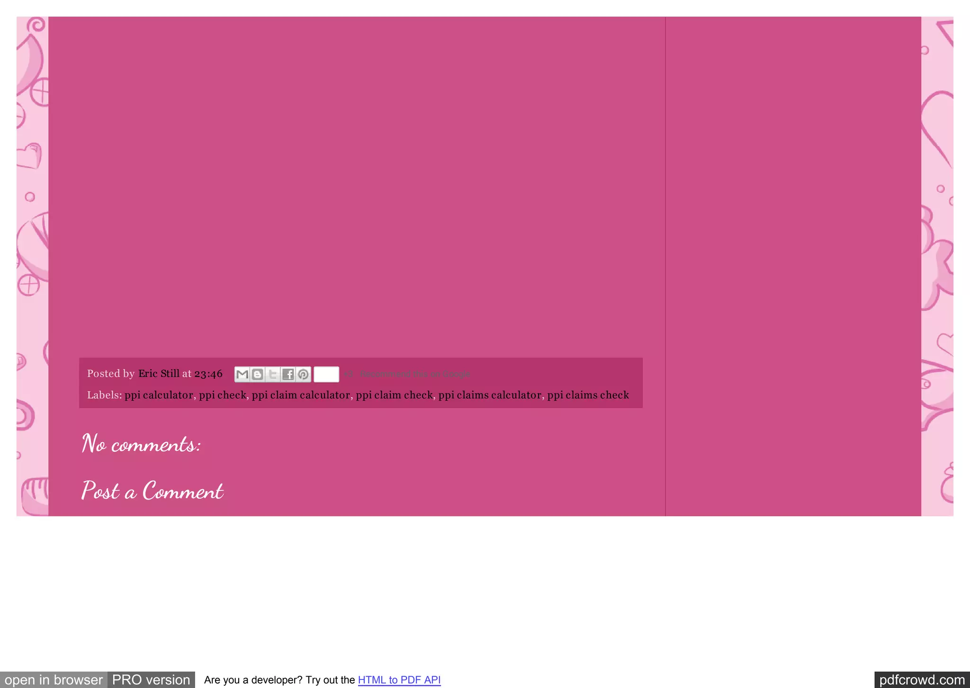Click the BlogThis! share icon
This screenshot has width=970, height=688.
click(x=257, y=375)
